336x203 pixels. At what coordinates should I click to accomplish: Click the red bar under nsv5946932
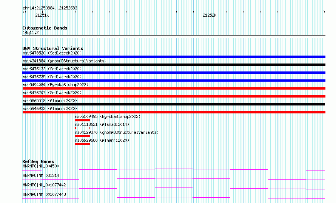174,112
